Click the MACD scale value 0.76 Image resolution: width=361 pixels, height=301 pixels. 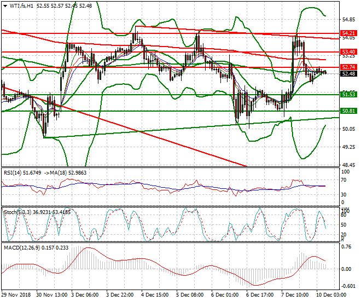(346, 247)
